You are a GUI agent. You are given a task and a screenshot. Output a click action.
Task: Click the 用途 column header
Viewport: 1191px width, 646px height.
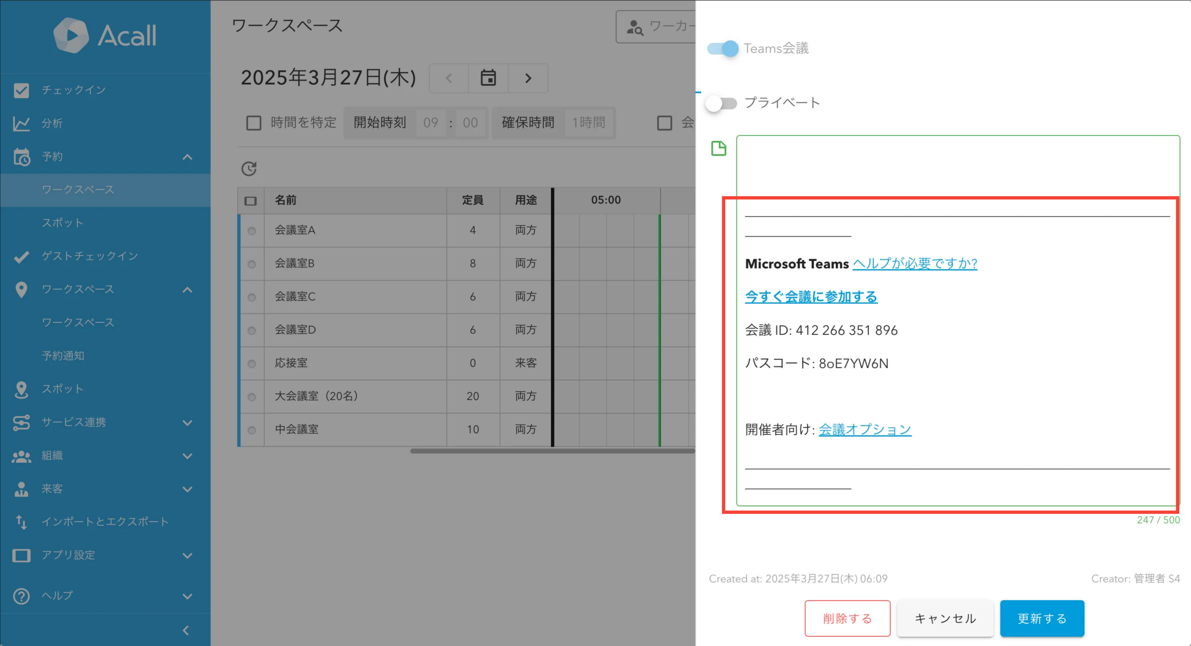526,200
